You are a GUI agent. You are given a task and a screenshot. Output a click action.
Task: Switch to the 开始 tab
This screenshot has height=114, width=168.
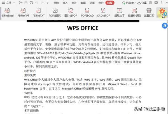[x=56, y=3]
